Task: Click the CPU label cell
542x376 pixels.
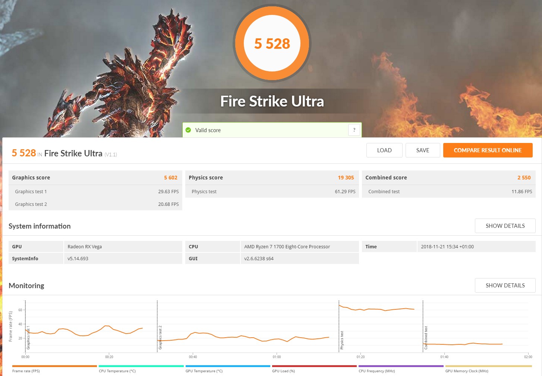Action: [x=212, y=246]
